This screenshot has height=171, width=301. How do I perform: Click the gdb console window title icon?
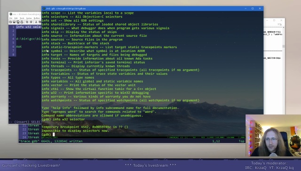[44, 8]
